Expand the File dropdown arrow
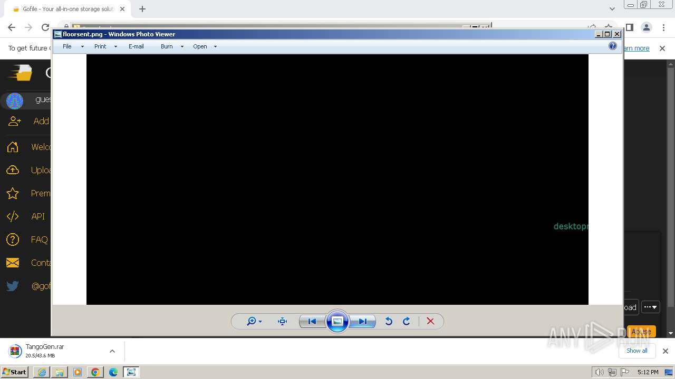675x379 pixels. pos(82,46)
